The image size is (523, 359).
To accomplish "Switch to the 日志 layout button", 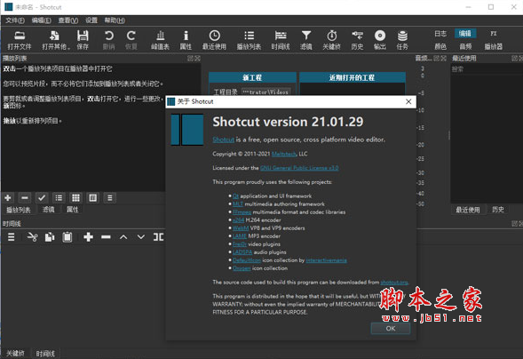I will coord(440,34).
